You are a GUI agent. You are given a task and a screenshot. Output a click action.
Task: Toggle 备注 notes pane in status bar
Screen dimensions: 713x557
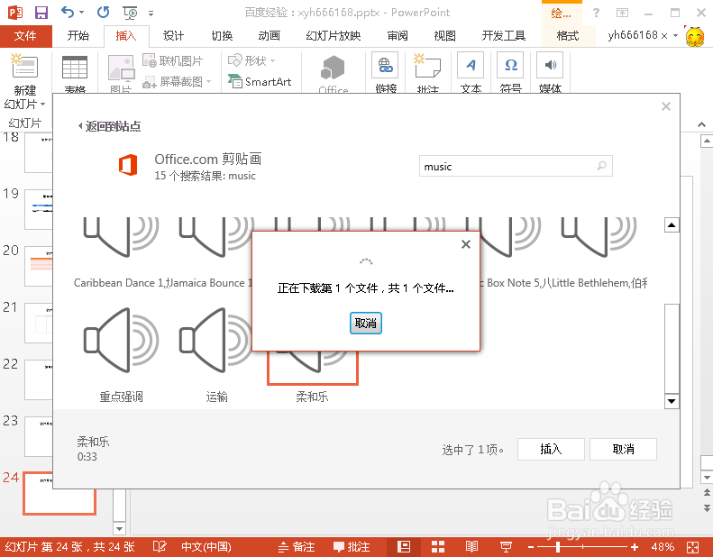pyautogui.click(x=297, y=546)
